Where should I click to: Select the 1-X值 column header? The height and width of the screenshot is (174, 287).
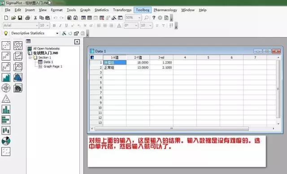tap(115, 57)
